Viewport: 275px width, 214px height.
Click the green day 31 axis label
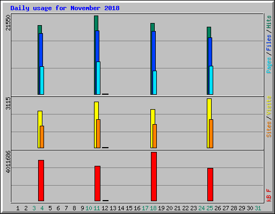258,208
